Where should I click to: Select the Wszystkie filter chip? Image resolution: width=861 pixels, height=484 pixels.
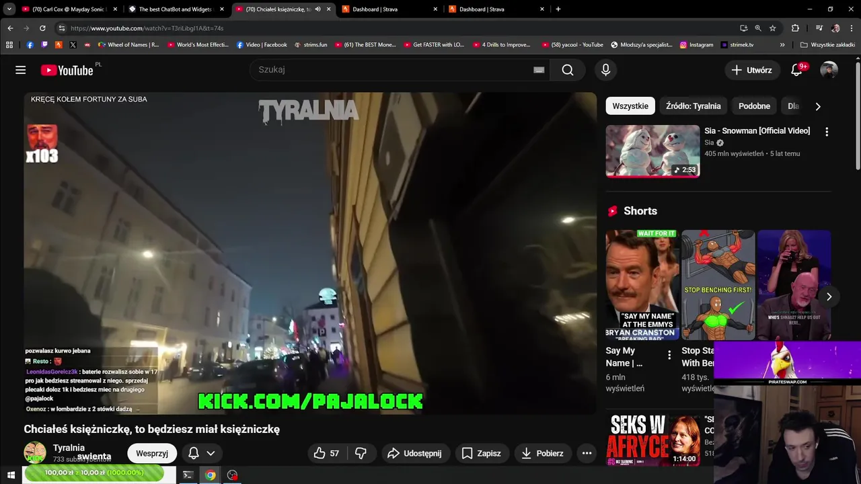click(630, 106)
